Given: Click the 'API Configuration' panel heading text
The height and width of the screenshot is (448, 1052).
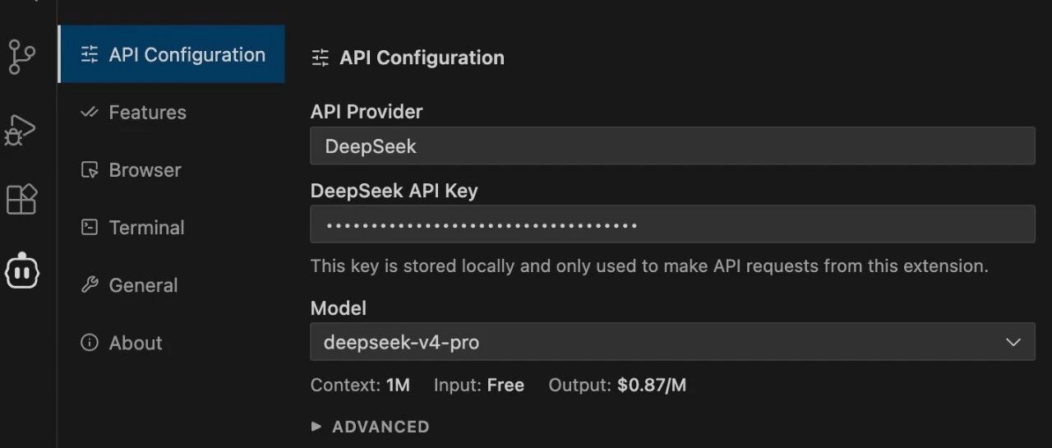Looking at the screenshot, I should (x=422, y=58).
